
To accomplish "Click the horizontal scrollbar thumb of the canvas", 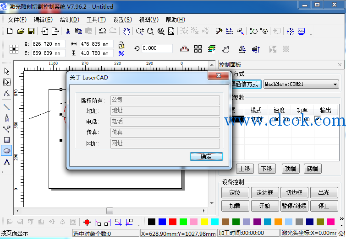I will click(x=110, y=211).
